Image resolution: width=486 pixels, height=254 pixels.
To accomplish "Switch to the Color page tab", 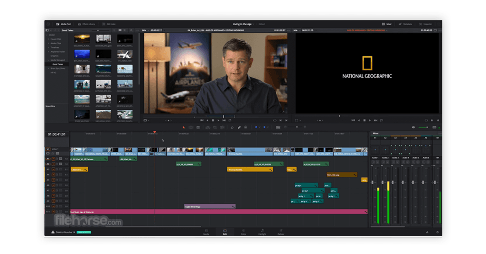I will [243, 232].
